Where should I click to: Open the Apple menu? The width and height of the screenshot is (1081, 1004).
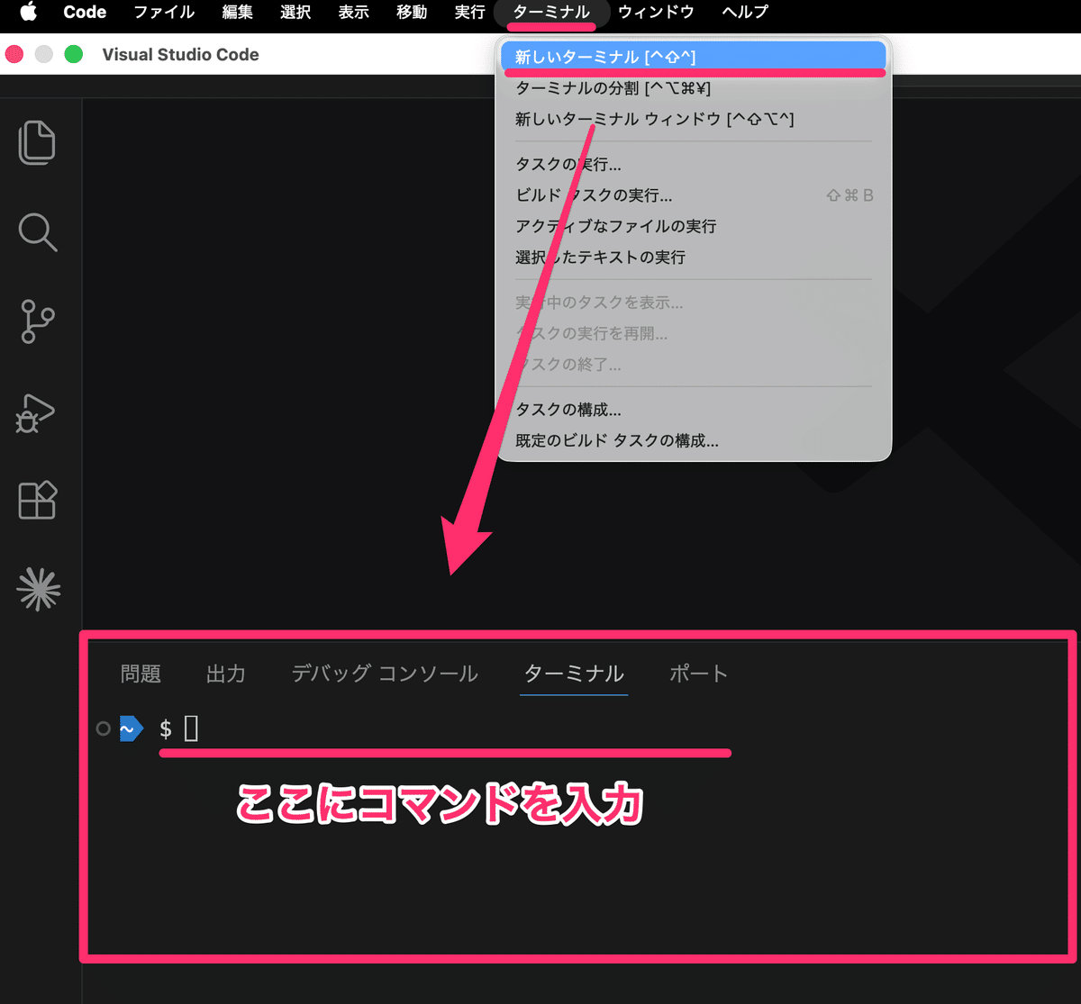coord(28,12)
